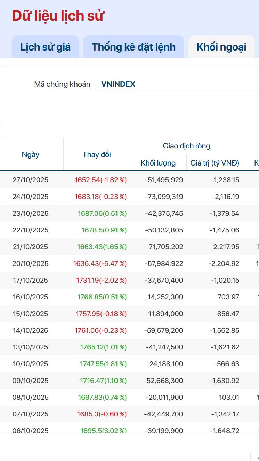Click the Giao dịch ròng header group
The width and height of the screenshot is (259, 461).
click(186, 146)
